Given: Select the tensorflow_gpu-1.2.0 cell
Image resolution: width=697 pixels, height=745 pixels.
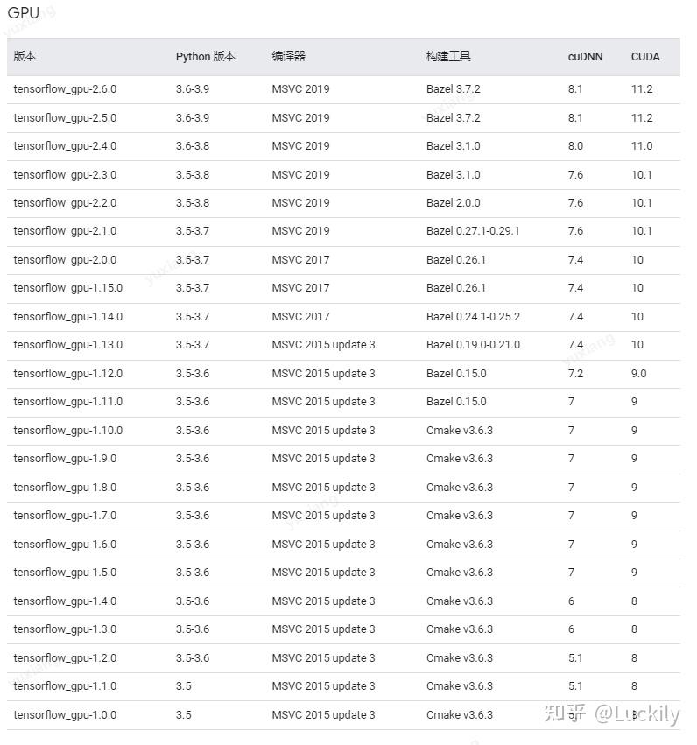Looking at the screenshot, I should pos(65,658).
